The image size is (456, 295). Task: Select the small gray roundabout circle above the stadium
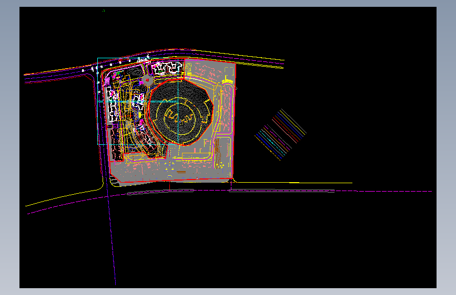click(147, 80)
